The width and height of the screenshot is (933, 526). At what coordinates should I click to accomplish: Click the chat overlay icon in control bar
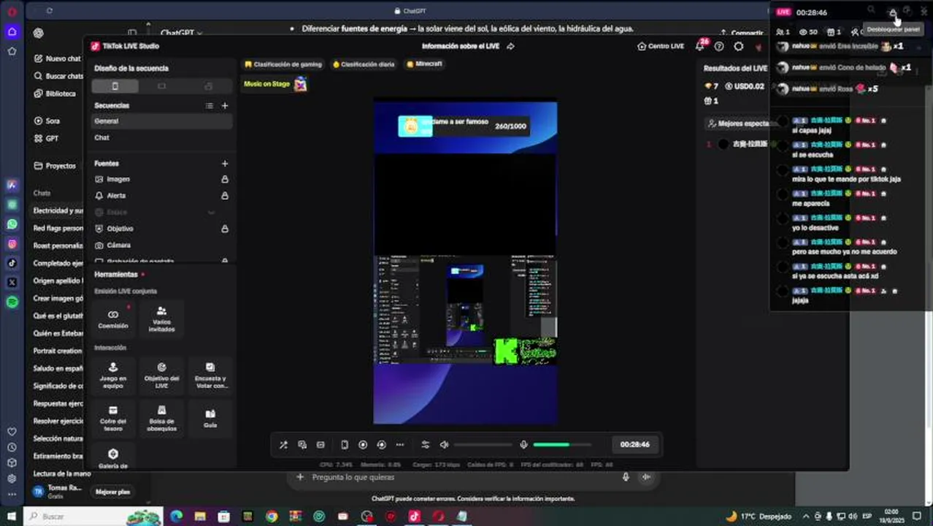click(x=302, y=445)
